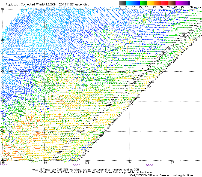The width and height of the screenshot is (202, 177).
Task: Click the longitude label 174
Action: point(129,163)
